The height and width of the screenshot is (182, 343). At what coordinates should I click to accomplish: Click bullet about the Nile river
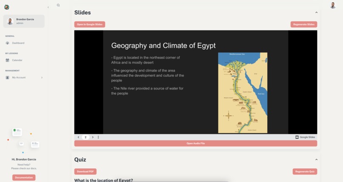tap(147, 91)
